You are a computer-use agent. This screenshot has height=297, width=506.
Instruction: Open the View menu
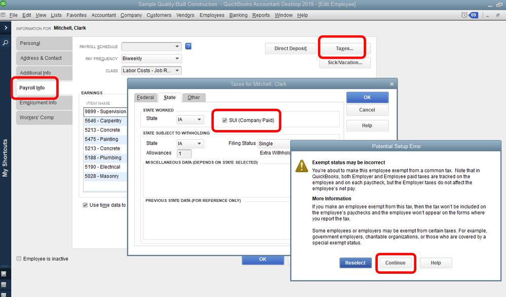coord(41,15)
